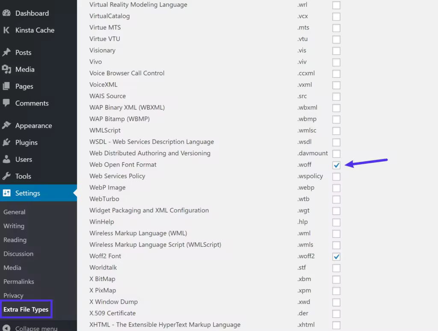438x331 pixels.
Task: Check the .vxml VoiceXML checkbox
Action: click(336, 85)
